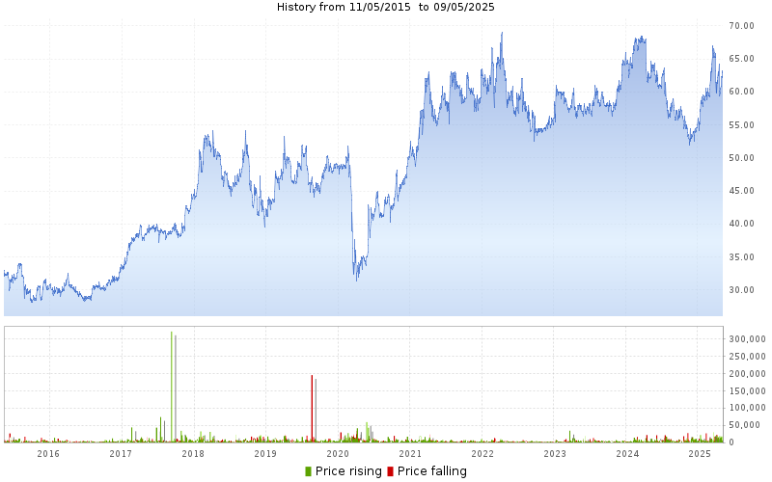This screenshot has width=772, height=482.
Task: Click the 30.00 price axis label
Action: [x=741, y=290]
